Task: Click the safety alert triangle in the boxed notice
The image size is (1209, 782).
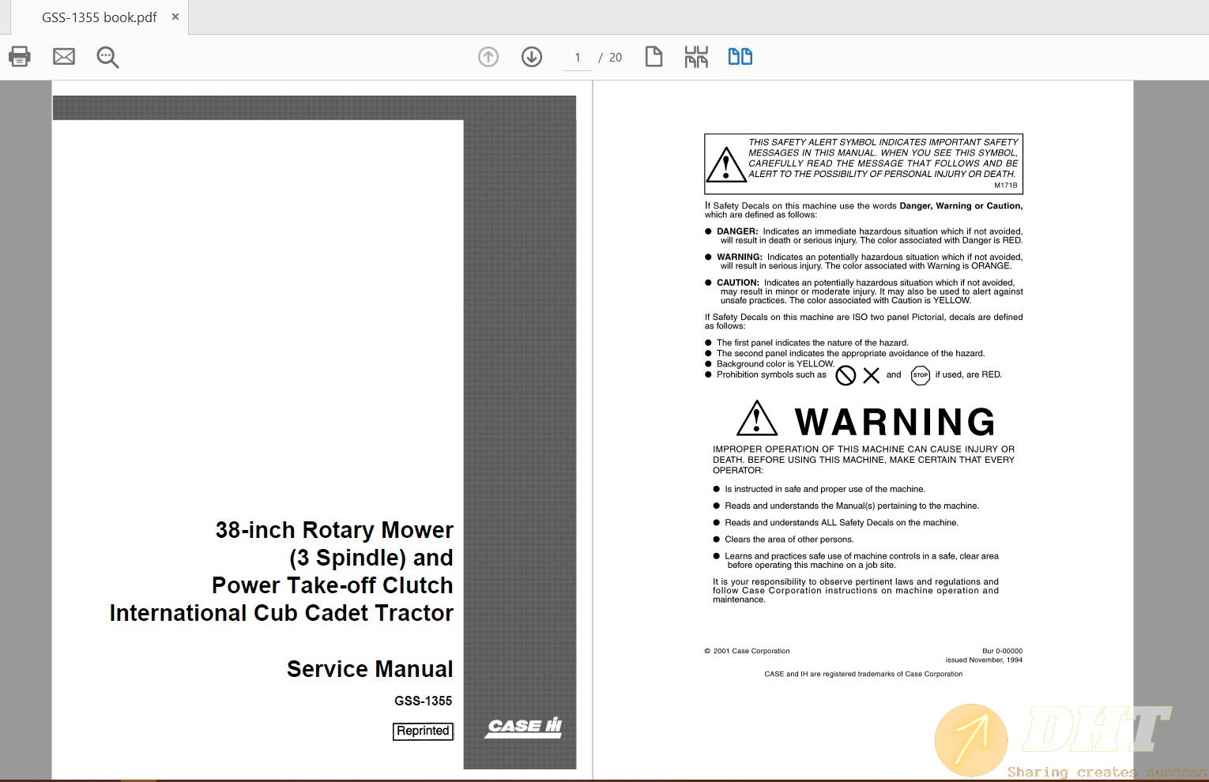Action: pos(725,165)
